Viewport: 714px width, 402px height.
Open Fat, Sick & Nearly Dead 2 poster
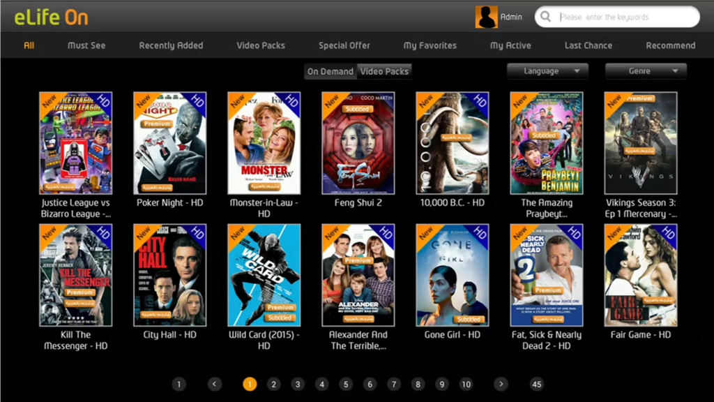[547, 275]
